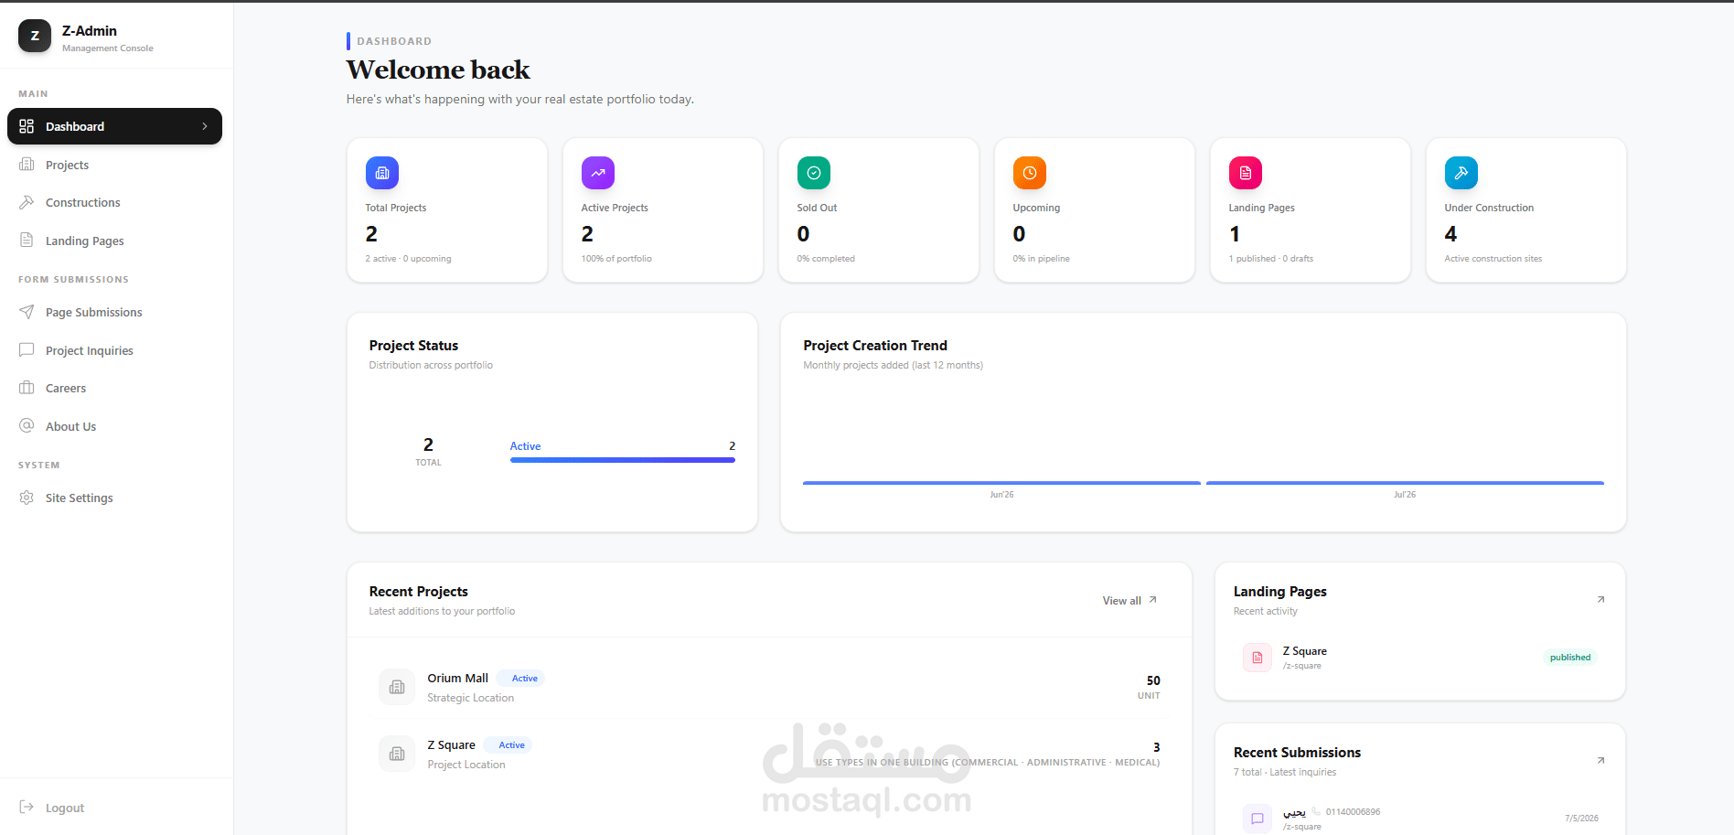
Task: Click the "100% of portfolio" text
Action: (616, 259)
